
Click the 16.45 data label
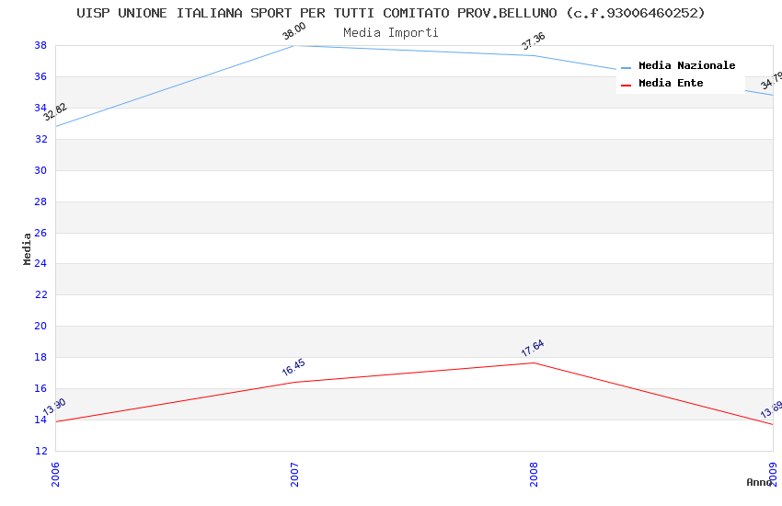tap(293, 367)
